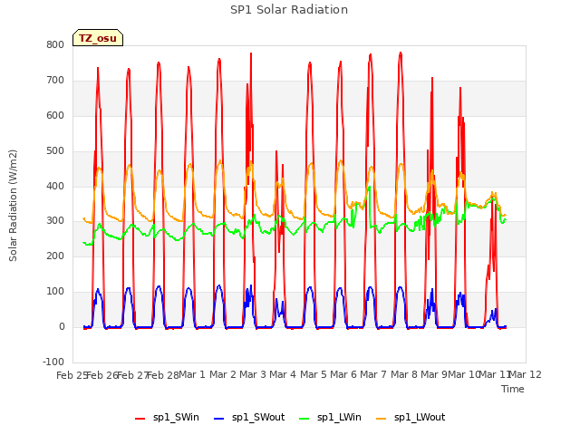The width and height of the screenshot is (580, 435).
Task: Click the 500 y-axis tick label
Action: [55, 151]
